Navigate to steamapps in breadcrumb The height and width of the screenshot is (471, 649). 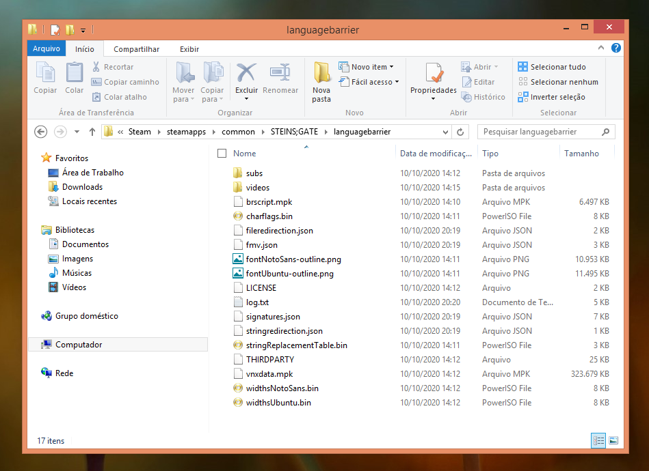coord(186,132)
